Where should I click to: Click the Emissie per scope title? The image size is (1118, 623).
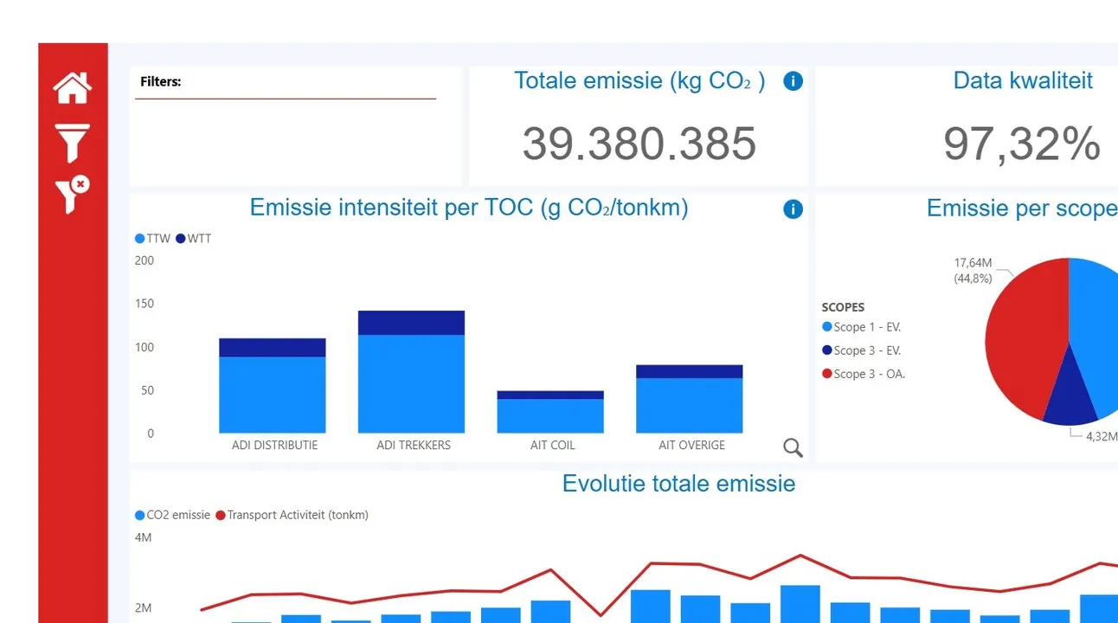(x=1022, y=208)
